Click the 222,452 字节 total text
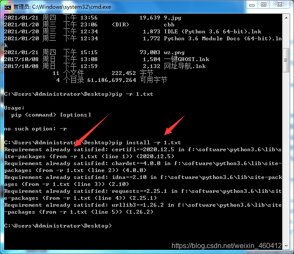Viewport: 294px width, 254px height. pyautogui.click(x=132, y=73)
